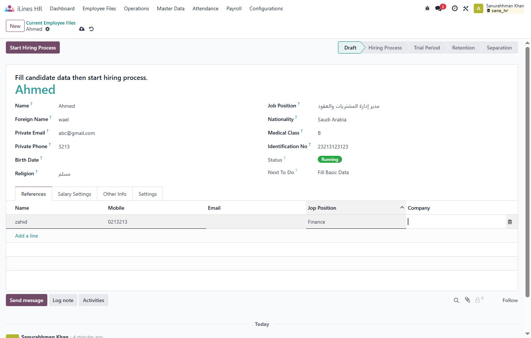Delete the zahid reference row trash icon
Image resolution: width=531 pixels, height=338 pixels.
[510, 222]
